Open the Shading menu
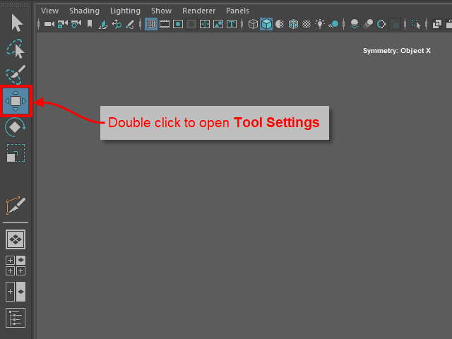 (84, 11)
